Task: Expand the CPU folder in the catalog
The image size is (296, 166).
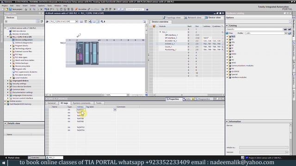Action: coord(227,42)
